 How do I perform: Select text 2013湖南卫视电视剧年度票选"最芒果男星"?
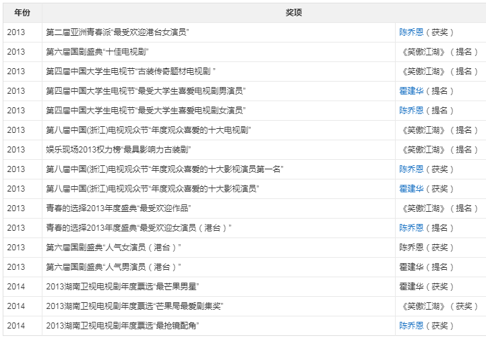123,287
